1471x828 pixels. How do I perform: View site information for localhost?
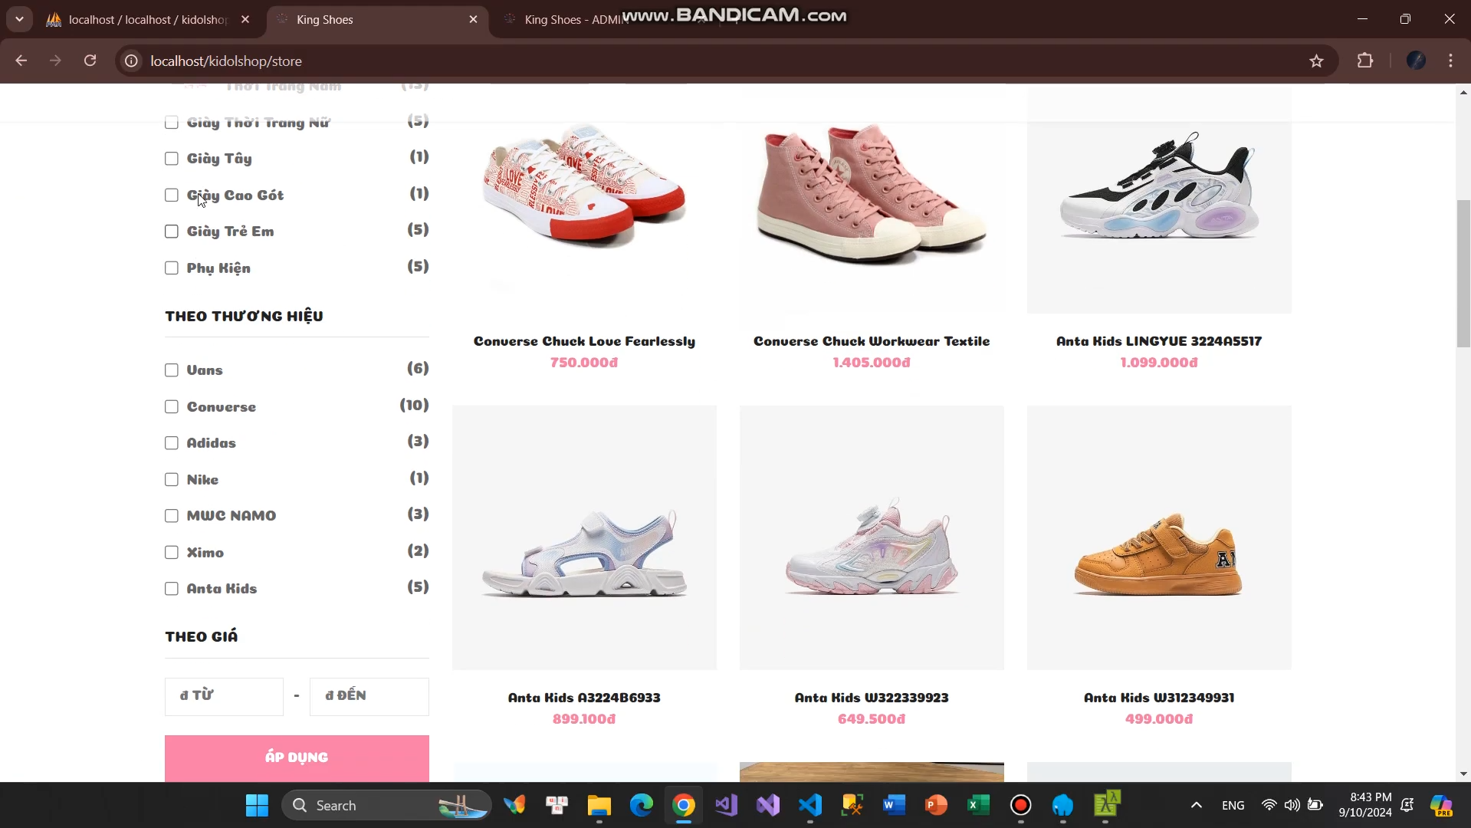pos(132,61)
